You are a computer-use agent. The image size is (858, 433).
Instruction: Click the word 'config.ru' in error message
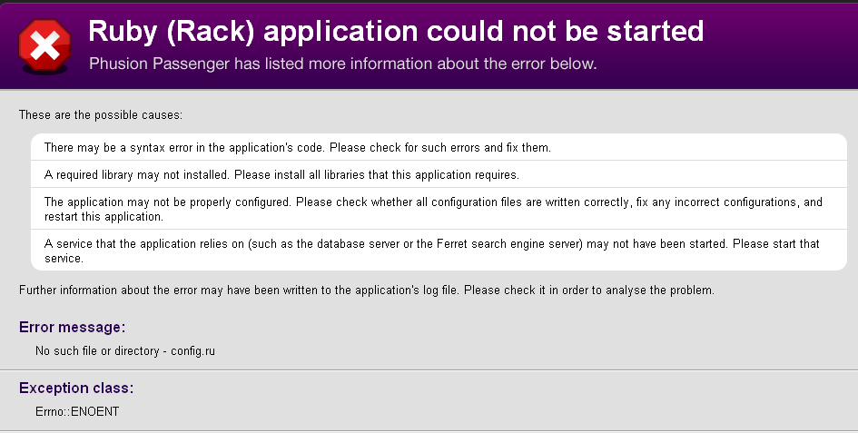(192, 351)
